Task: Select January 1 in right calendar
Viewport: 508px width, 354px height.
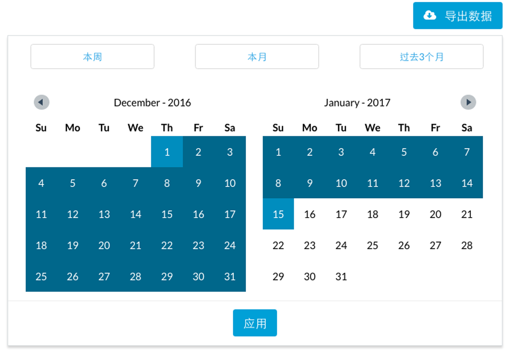Action: coord(278,152)
